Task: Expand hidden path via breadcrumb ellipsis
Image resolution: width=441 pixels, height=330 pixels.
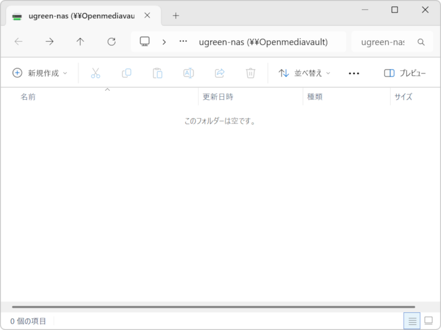Action: tap(183, 42)
